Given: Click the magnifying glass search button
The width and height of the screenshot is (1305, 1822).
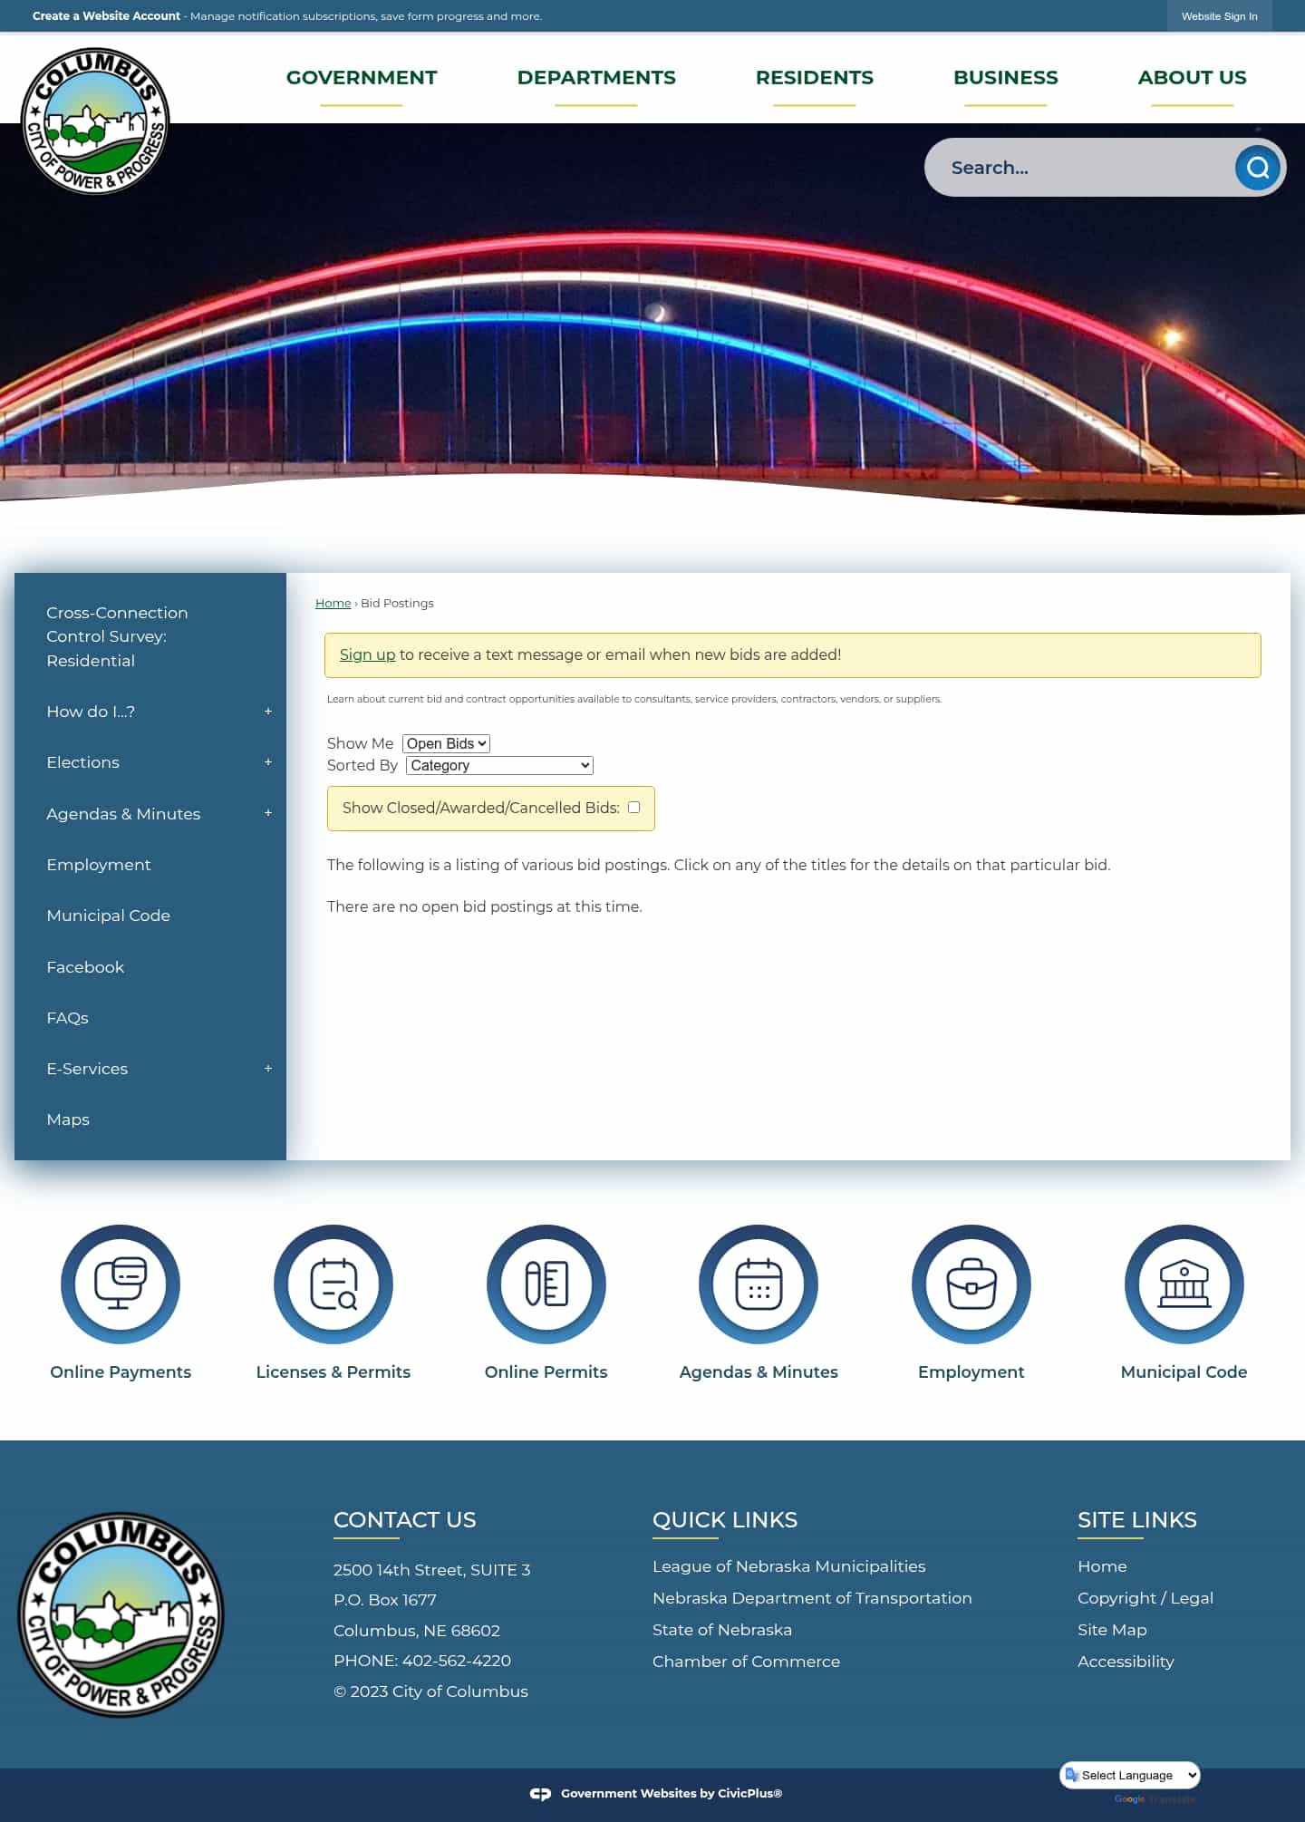Looking at the screenshot, I should [1258, 168].
